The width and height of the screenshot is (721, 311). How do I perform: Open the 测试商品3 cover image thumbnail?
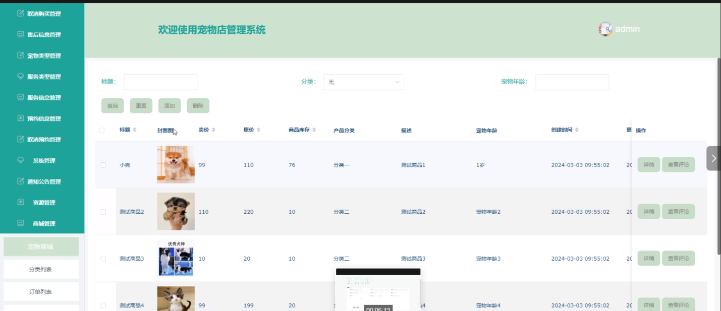coord(176,259)
